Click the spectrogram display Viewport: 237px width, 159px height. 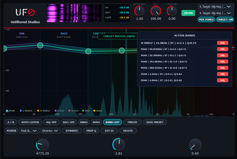74,13
